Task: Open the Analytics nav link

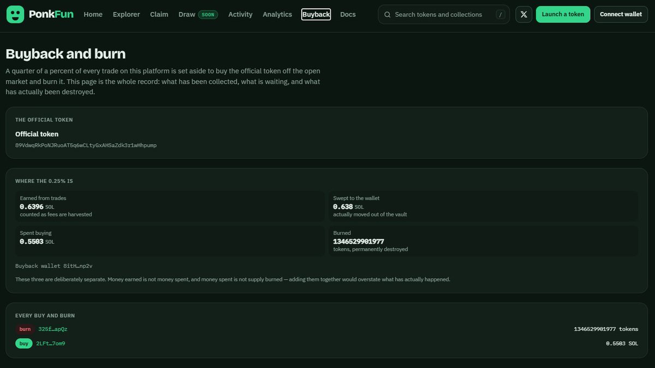Action: (277, 15)
